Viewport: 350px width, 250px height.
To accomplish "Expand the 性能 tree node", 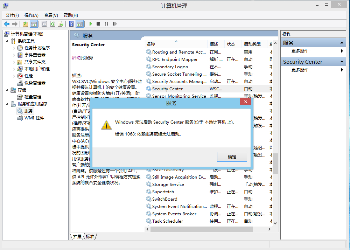I will [x=14, y=76].
